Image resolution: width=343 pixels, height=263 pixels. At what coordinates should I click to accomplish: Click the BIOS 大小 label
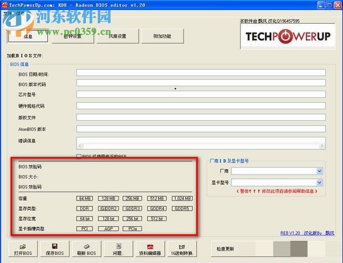(x=28, y=177)
